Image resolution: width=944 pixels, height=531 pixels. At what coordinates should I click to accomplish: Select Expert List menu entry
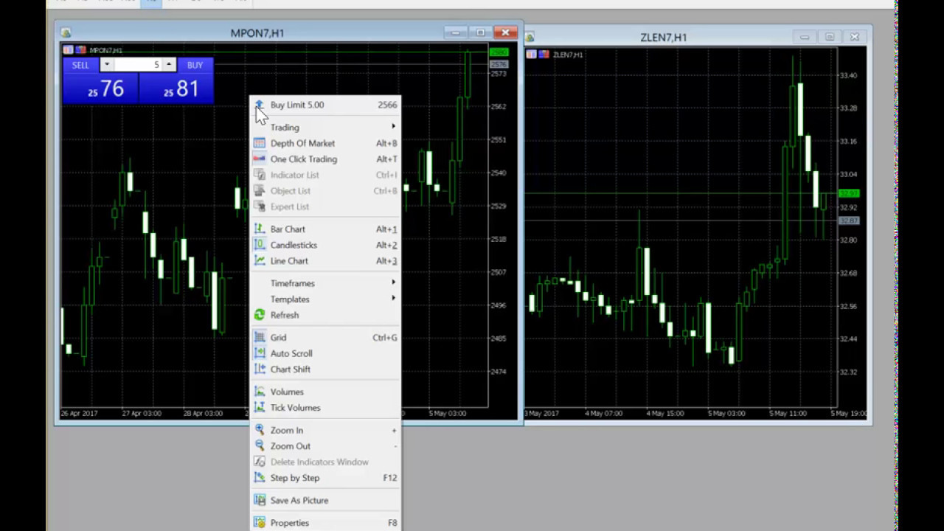click(x=325, y=206)
